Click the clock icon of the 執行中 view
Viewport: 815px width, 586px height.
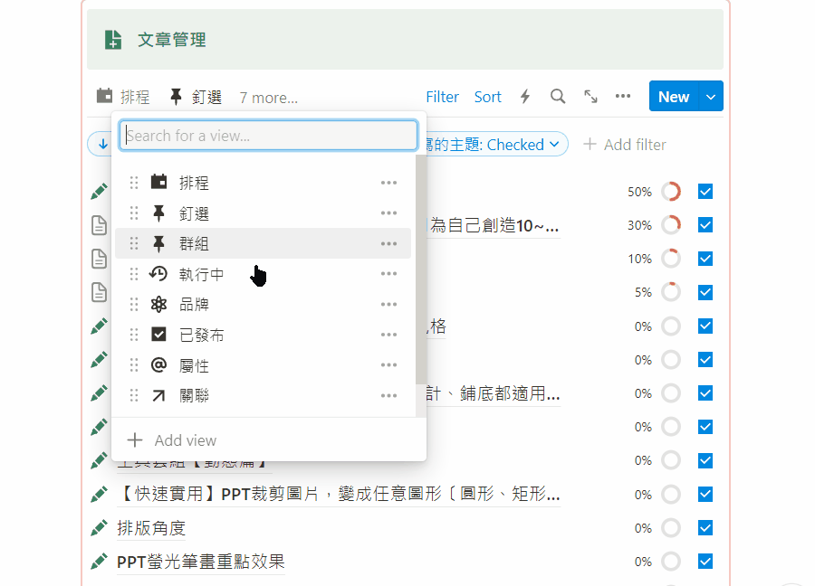click(158, 273)
